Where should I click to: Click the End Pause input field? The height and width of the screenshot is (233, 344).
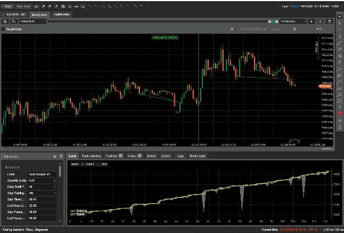[x=42, y=218]
